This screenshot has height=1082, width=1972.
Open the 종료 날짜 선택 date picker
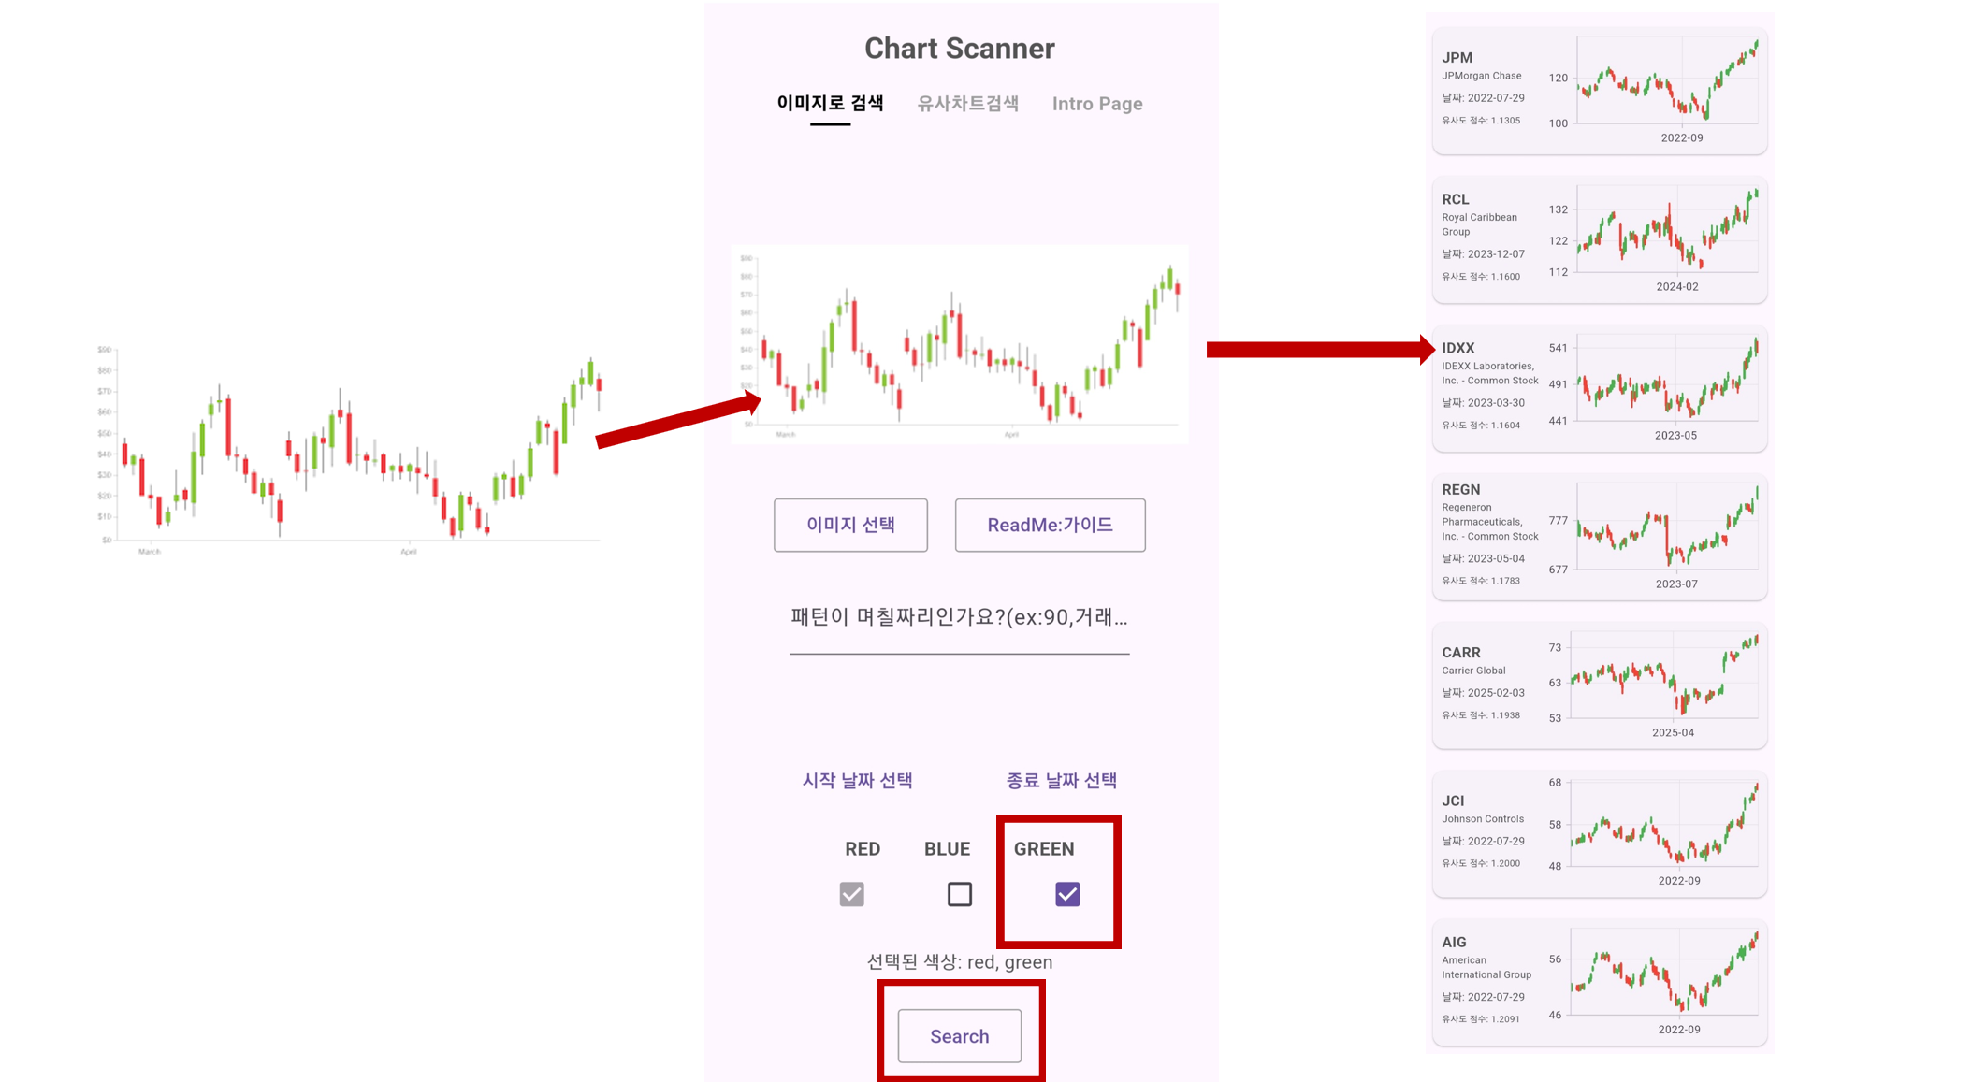(1061, 780)
